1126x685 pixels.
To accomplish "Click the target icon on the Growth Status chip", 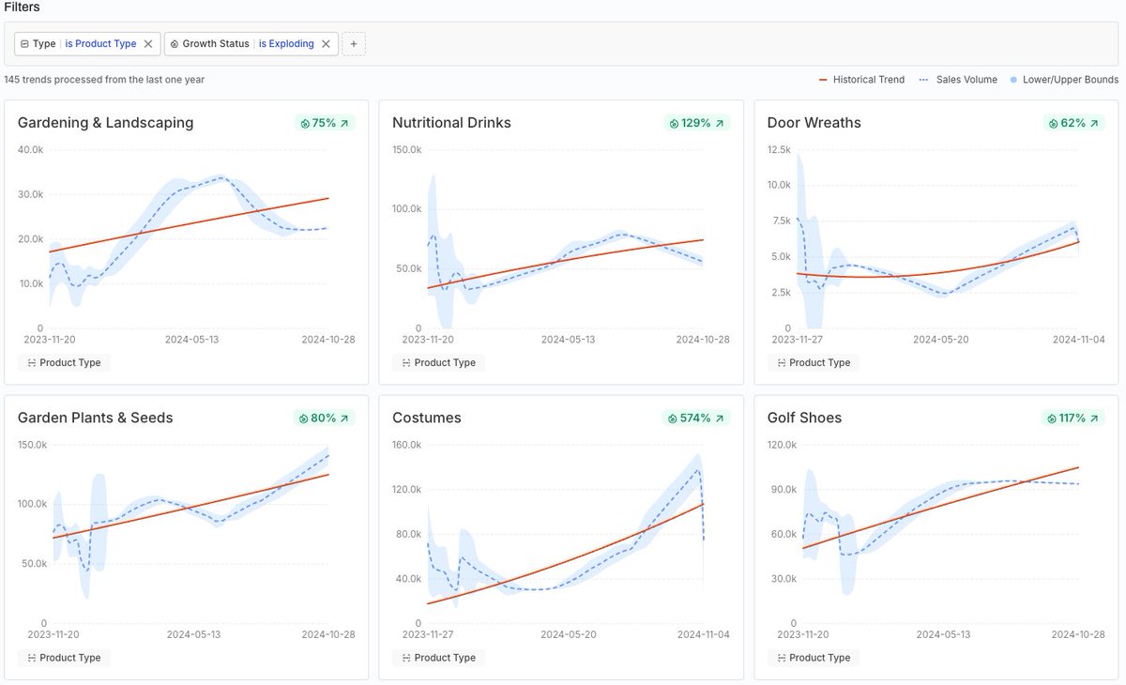I will click(x=173, y=43).
